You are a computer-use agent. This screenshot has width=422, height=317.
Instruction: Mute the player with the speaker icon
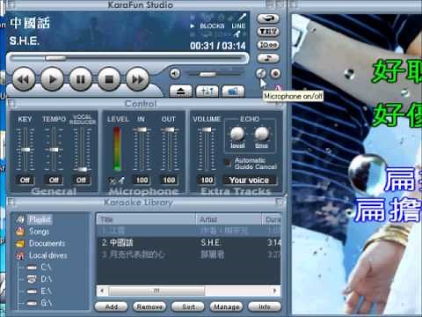point(175,73)
